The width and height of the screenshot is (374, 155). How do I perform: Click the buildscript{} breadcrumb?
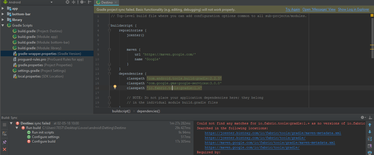pos(121,111)
